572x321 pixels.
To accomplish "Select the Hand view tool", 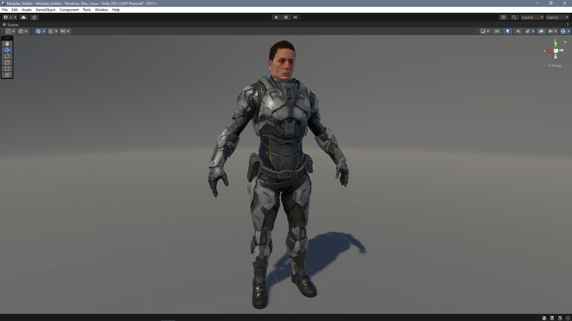I will tap(7, 43).
